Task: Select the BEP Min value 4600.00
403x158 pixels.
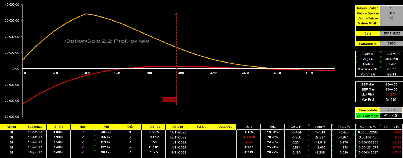Action: pos(391,89)
